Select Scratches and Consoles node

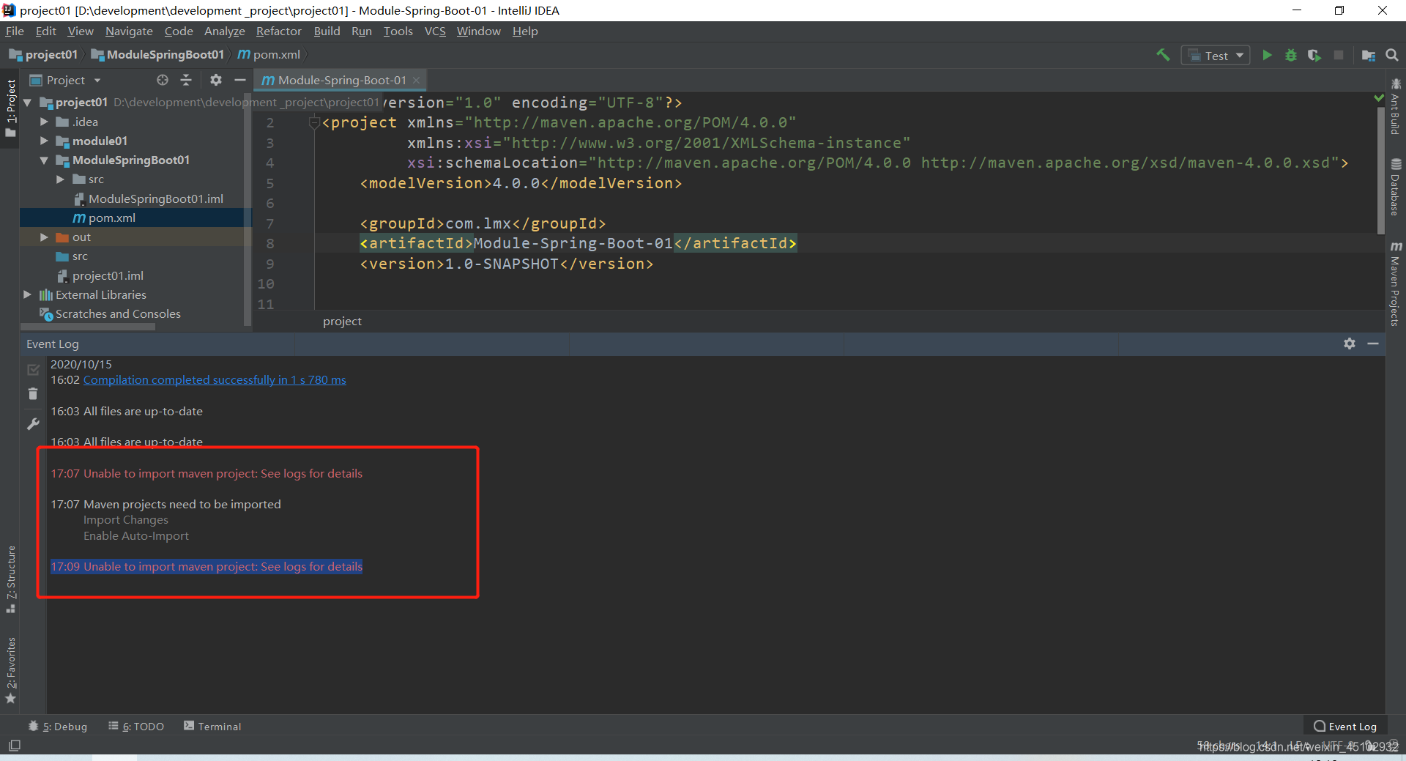(110, 314)
